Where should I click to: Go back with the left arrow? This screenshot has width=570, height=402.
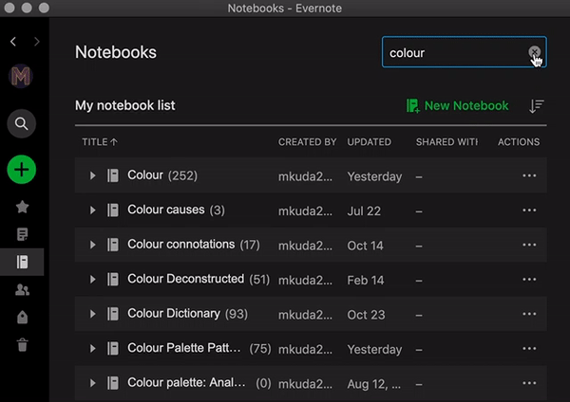pos(13,42)
